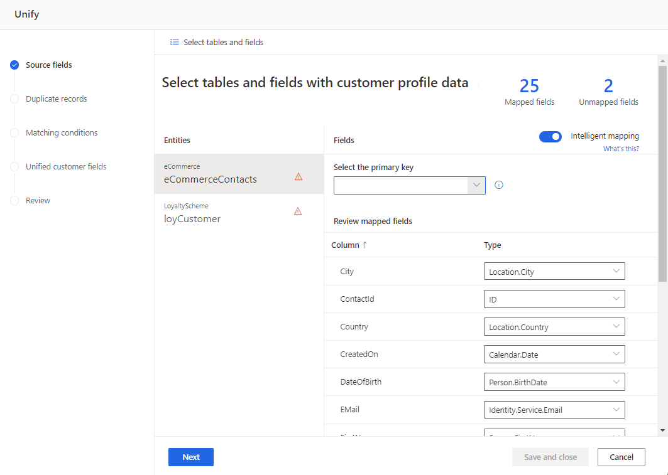The height and width of the screenshot is (475, 668).
Task: Select the eCommerceContacts entity
Action: pyautogui.click(x=239, y=174)
